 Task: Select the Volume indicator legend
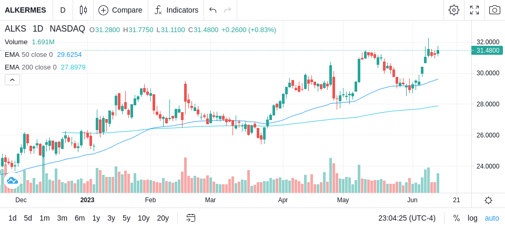point(16,42)
